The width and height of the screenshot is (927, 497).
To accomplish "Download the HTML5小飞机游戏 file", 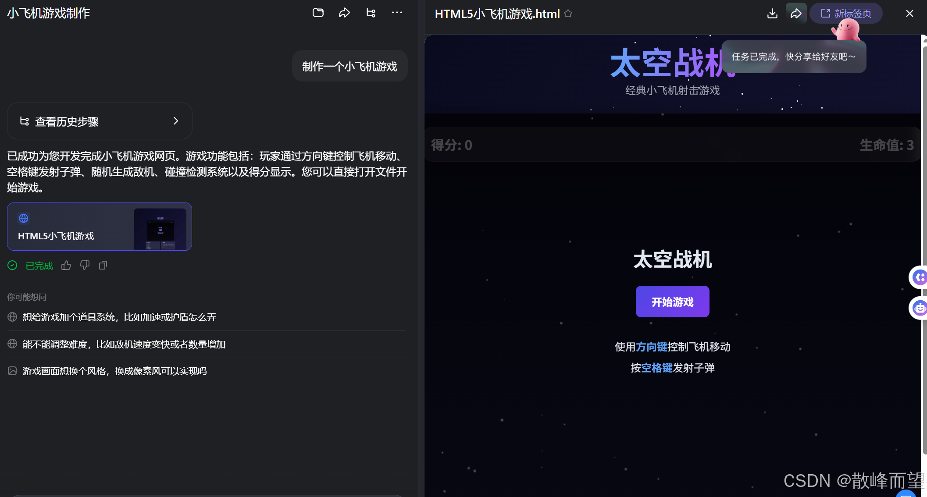I will coord(772,14).
